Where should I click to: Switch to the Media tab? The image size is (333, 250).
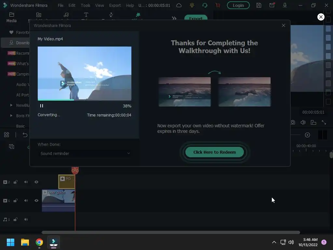tap(11, 18)
